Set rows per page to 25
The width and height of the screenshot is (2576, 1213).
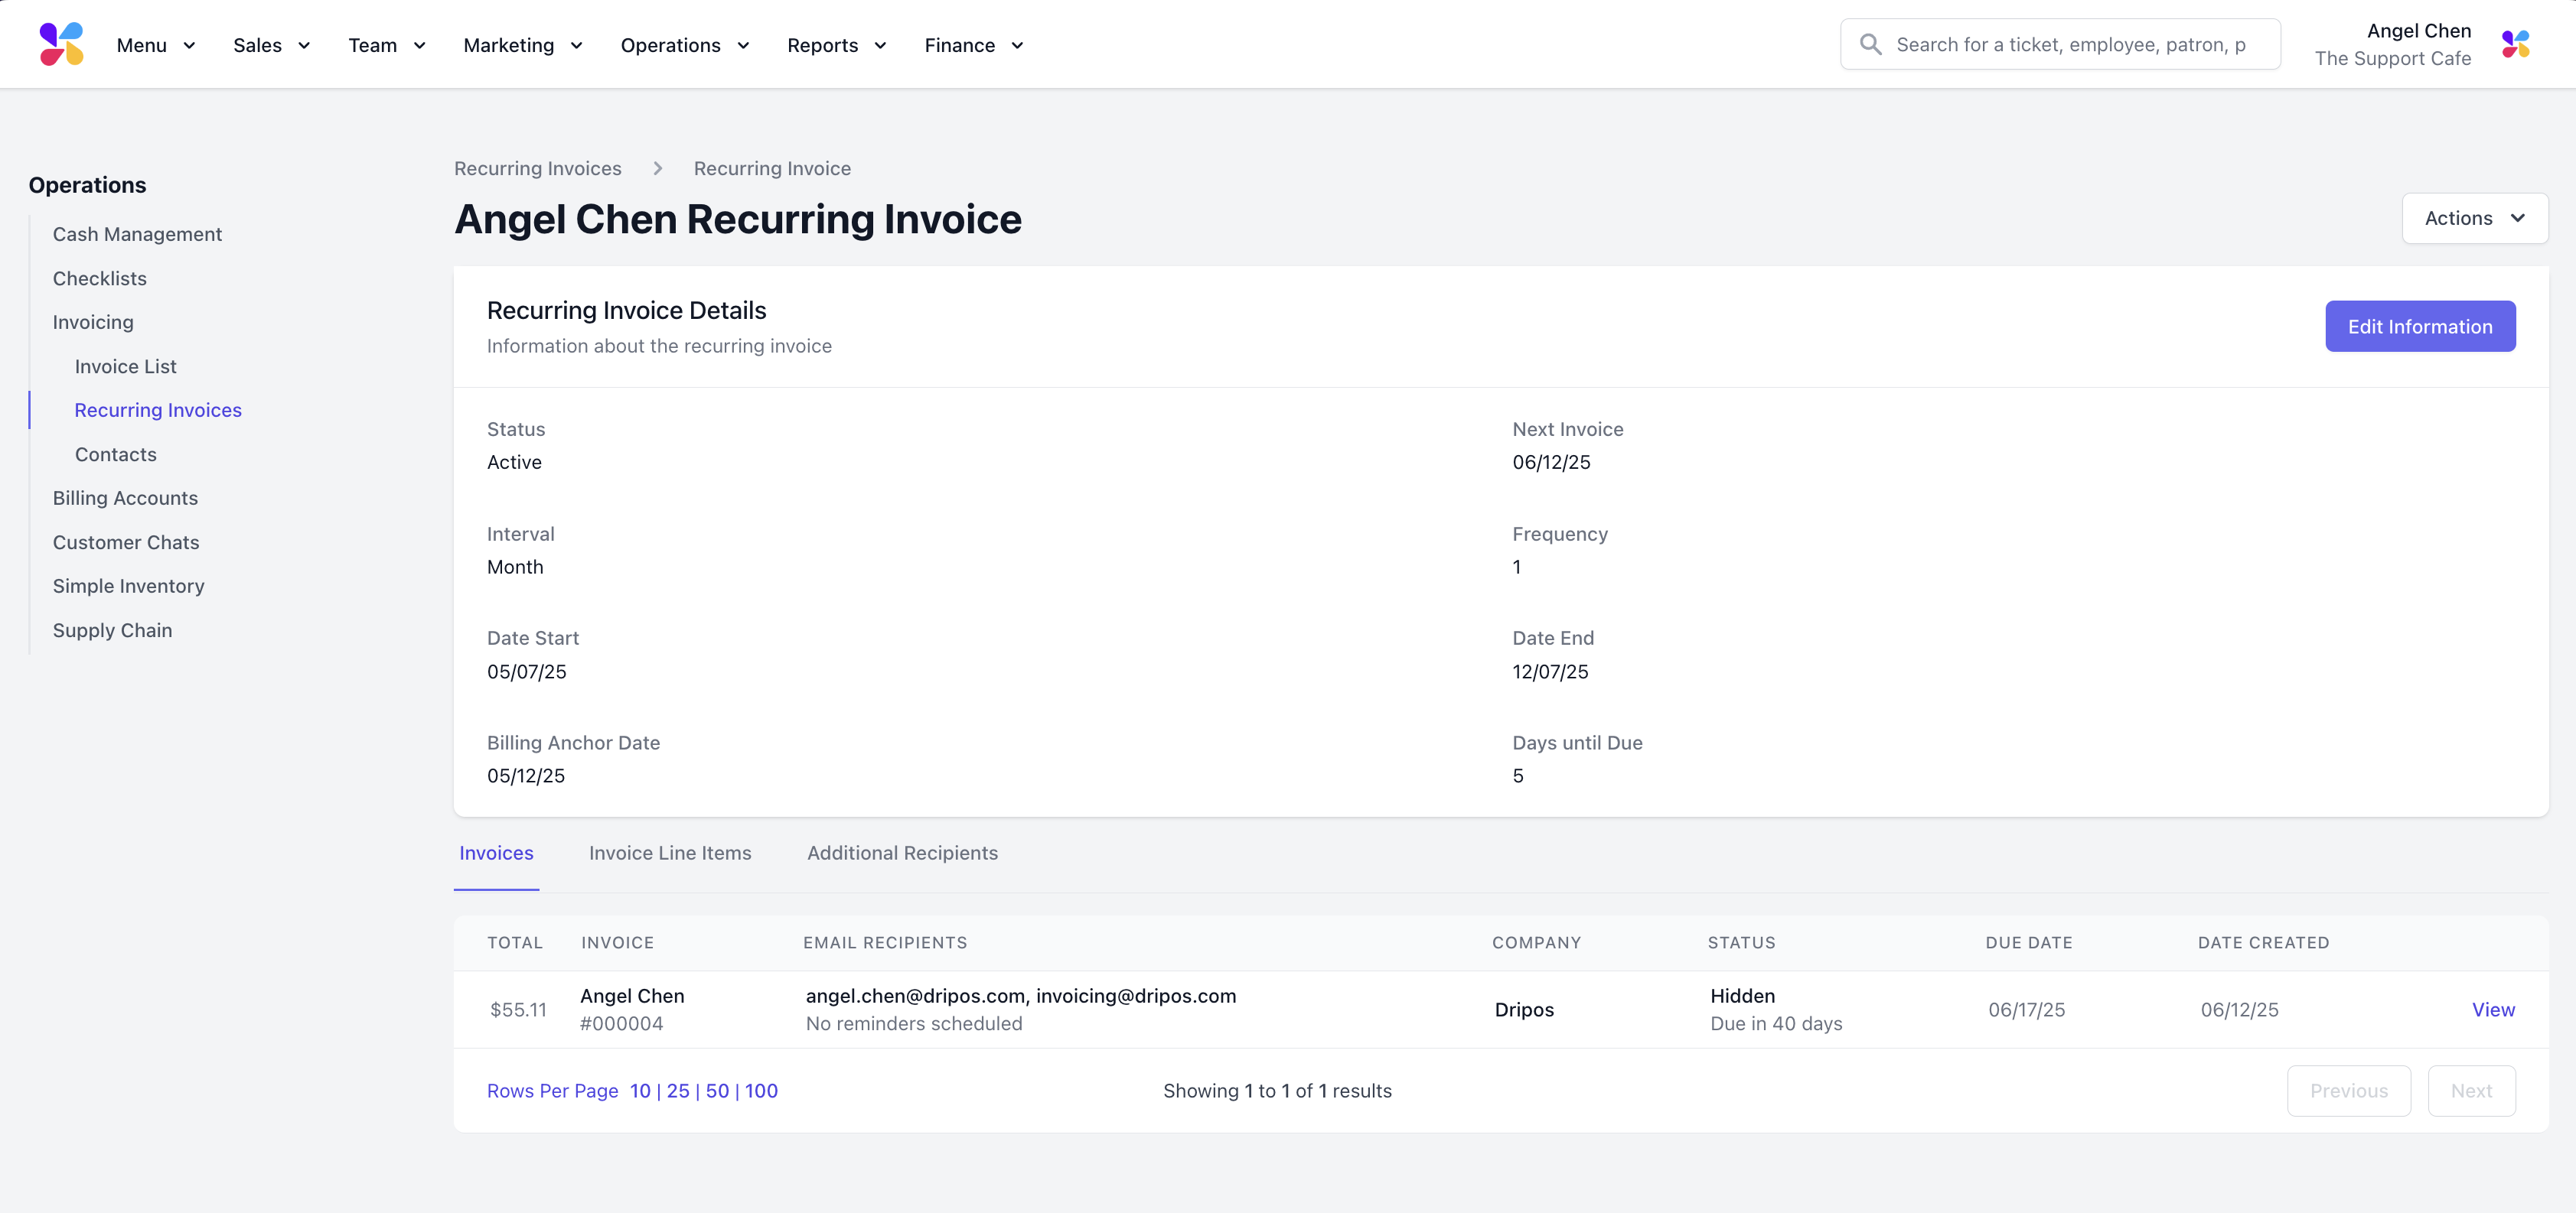(x=678, y=1091)
